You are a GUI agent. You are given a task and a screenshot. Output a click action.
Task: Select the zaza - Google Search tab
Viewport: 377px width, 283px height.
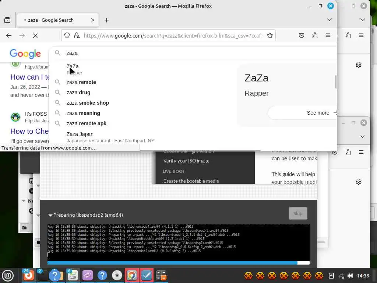[x=58, y=20]
